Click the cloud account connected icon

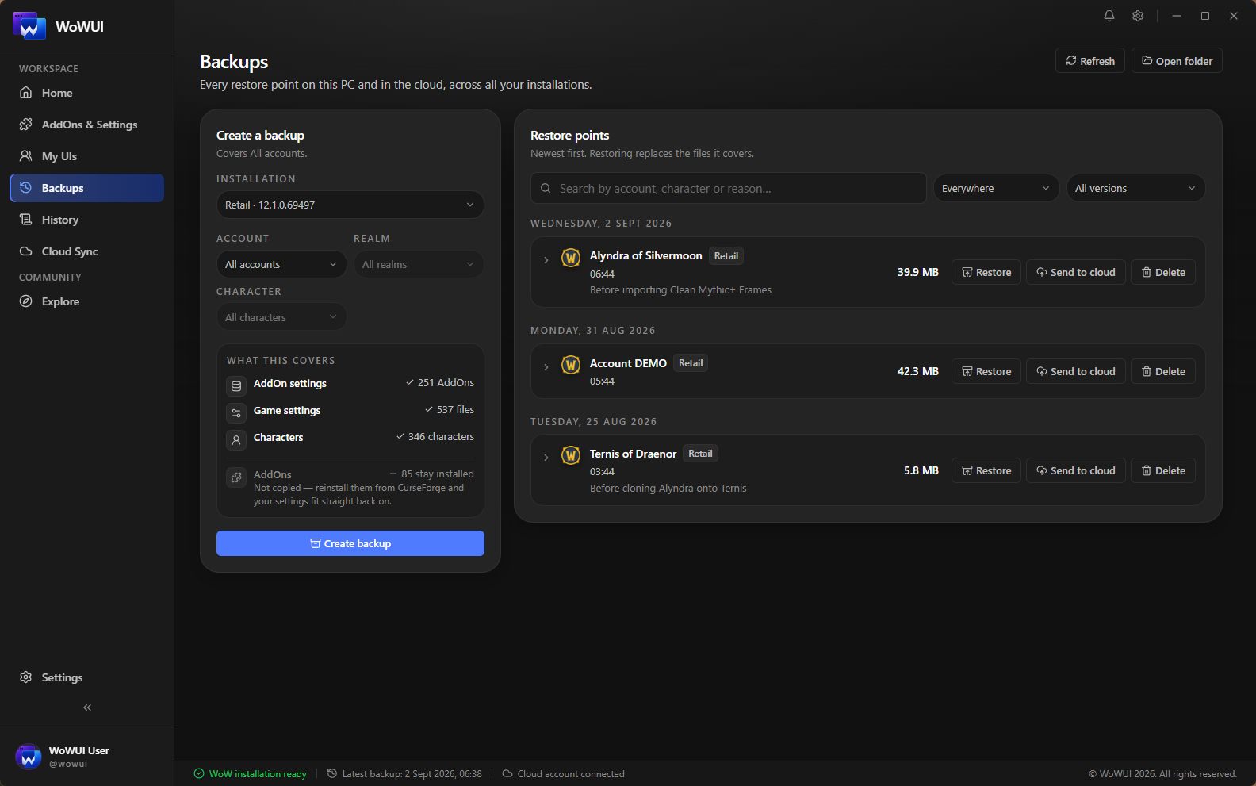pos(507,773)
